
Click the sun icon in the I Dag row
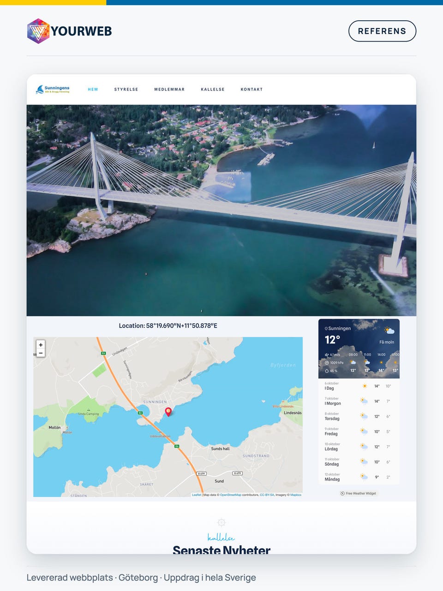pos(365,386)
